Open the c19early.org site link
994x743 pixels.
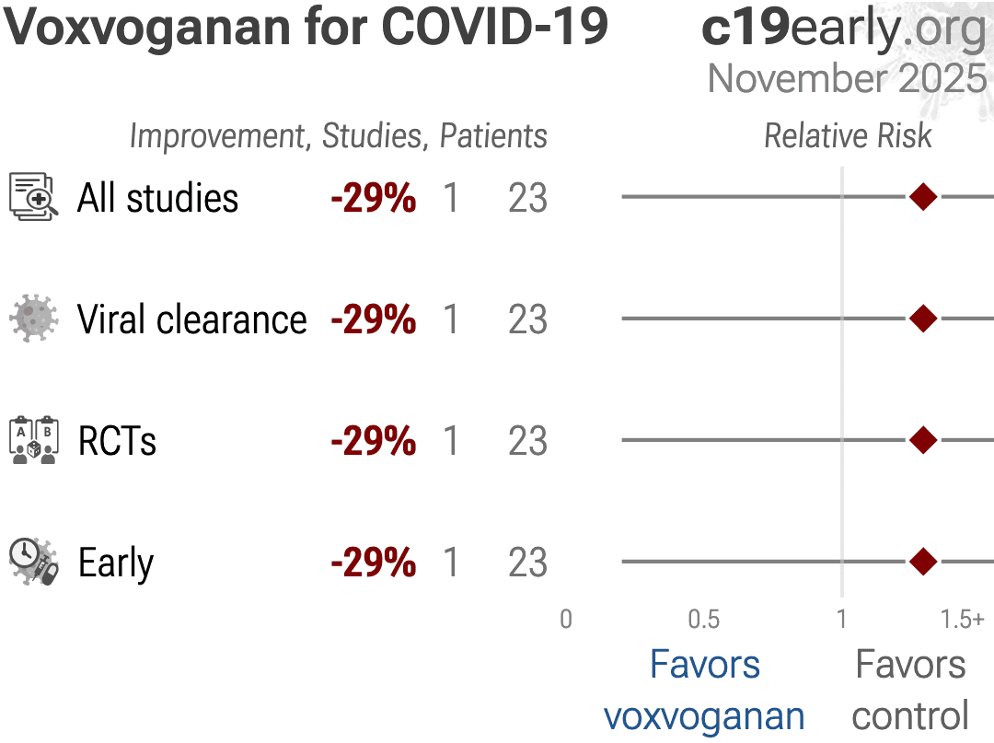click(x=843, y=29)
